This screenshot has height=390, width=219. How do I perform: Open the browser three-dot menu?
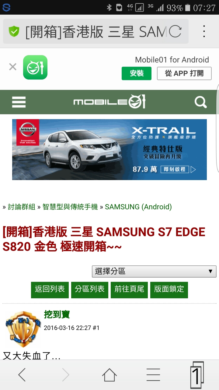204,31
